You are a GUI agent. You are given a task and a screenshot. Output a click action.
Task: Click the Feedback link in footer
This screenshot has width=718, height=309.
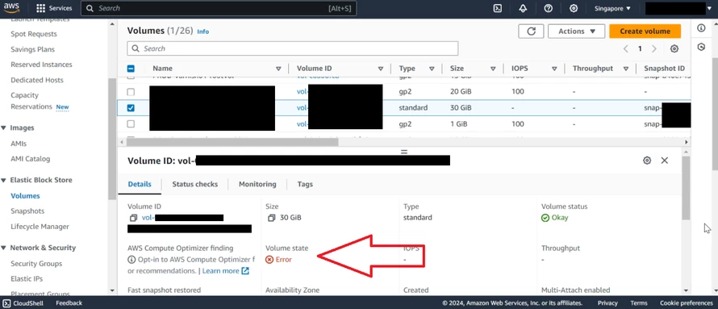(x=69, y=303)
